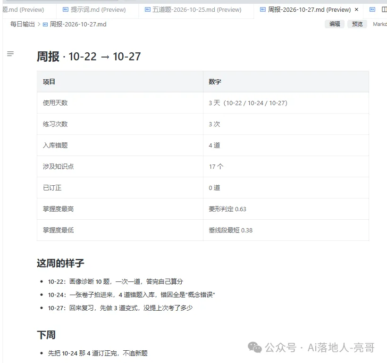Click the markdown file icon on 五道题 tab
This screenshot has height=363, width=387.
(147, 9)
